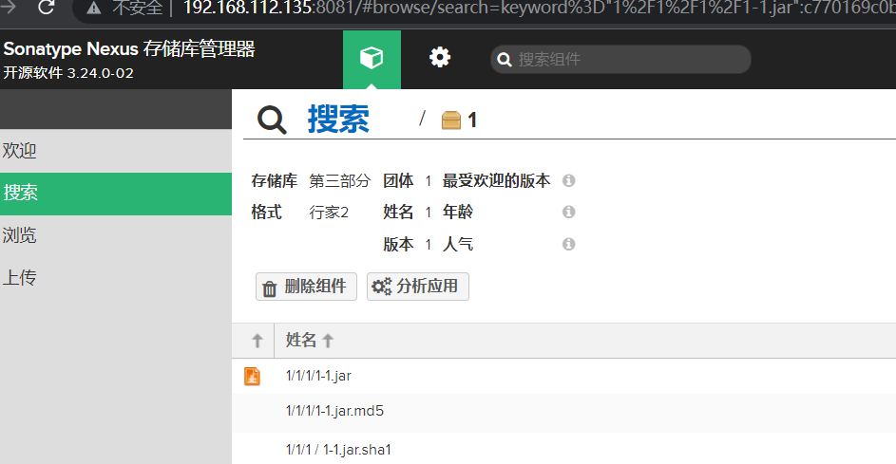Click the 删除组件 button

click(x=306, y=287)
